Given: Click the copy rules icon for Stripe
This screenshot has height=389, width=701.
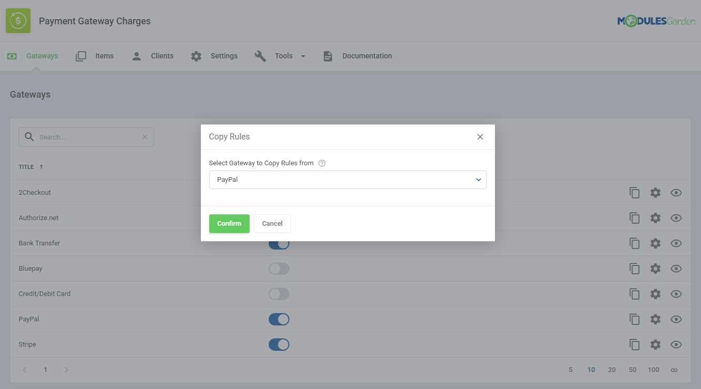Looking at the screenshot, I should coord(635,345).
